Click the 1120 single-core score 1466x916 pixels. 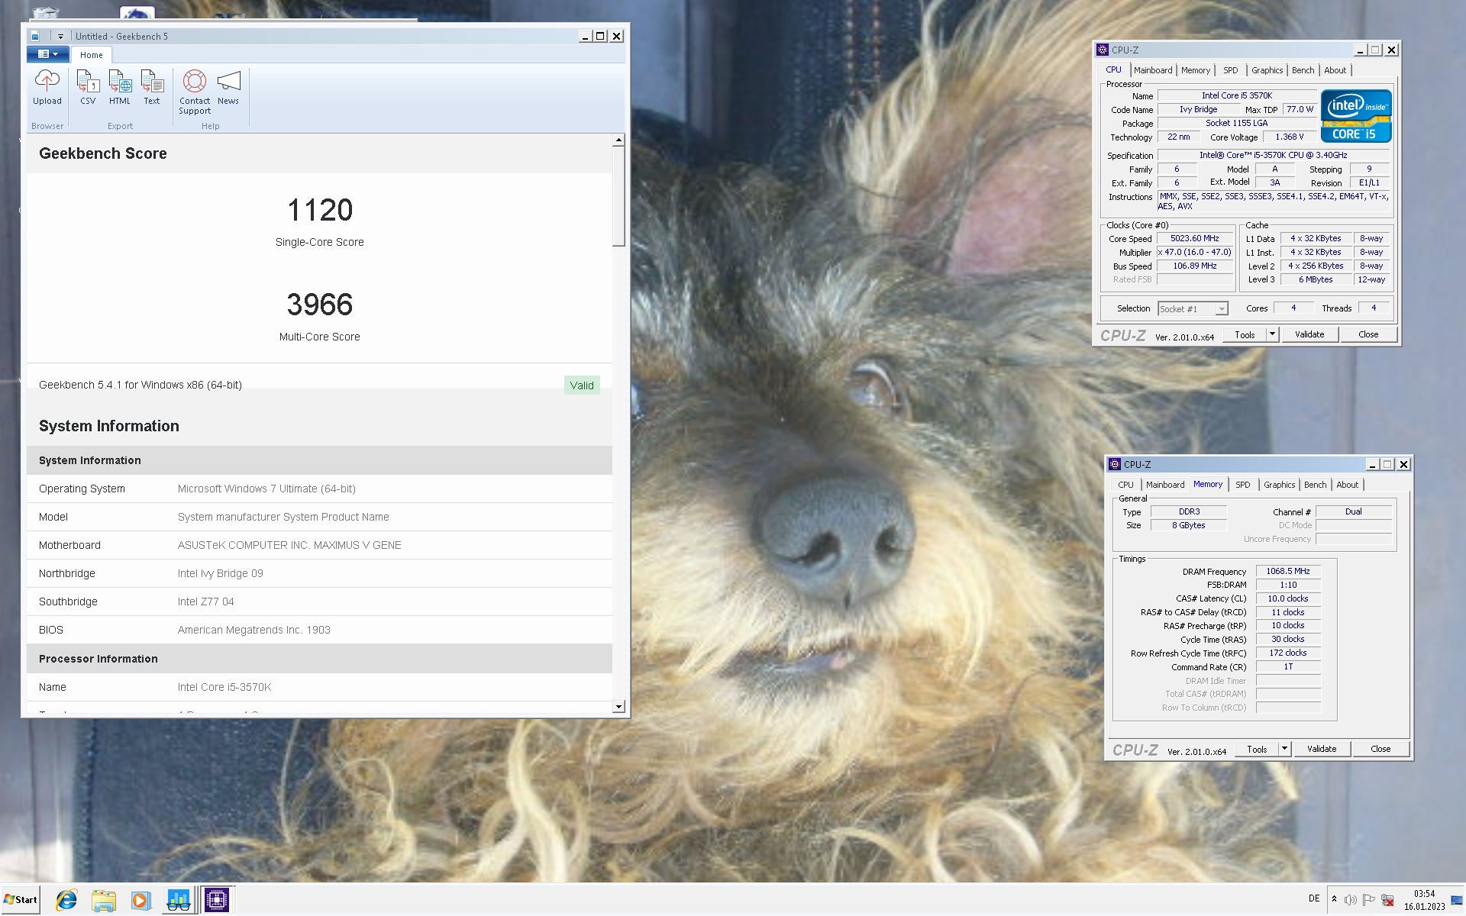(x=320, y=210)
